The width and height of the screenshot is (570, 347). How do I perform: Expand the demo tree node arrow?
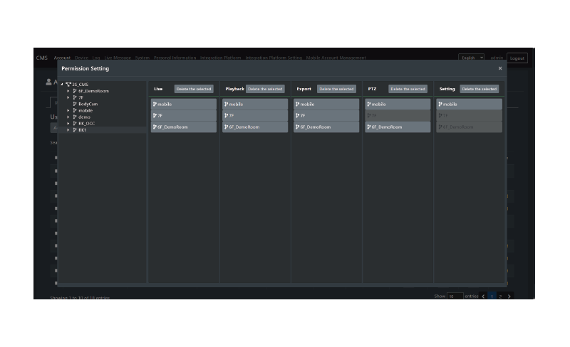[x=68, y=117]
